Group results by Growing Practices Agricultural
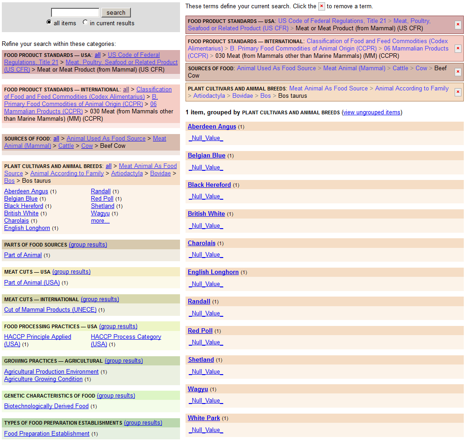Image resolution: width=467 pixels, height=443 pixels. tap(124, 361)
